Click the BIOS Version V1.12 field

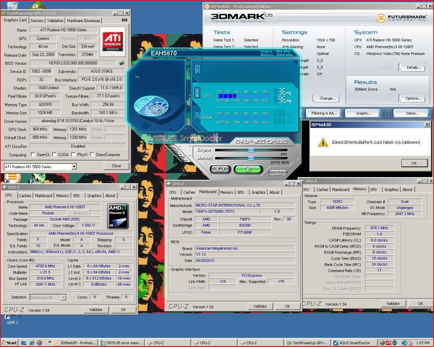(x=244, y=254)
